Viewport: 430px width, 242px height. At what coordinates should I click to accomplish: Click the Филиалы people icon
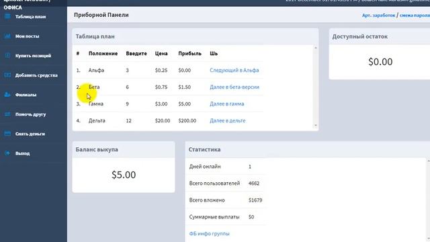(7, 95)
